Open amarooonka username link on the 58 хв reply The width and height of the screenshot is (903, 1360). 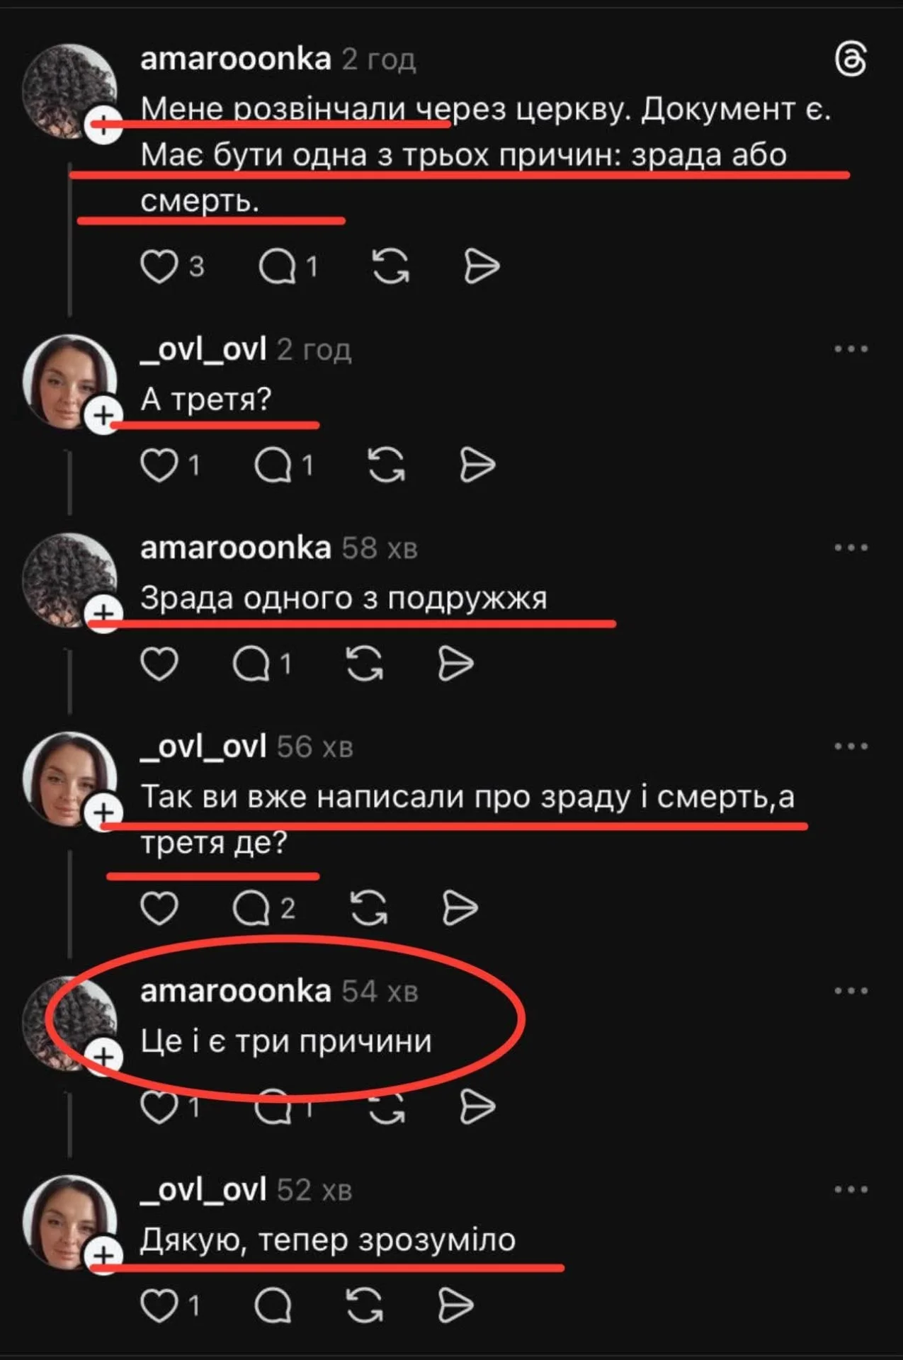[236, 548]
